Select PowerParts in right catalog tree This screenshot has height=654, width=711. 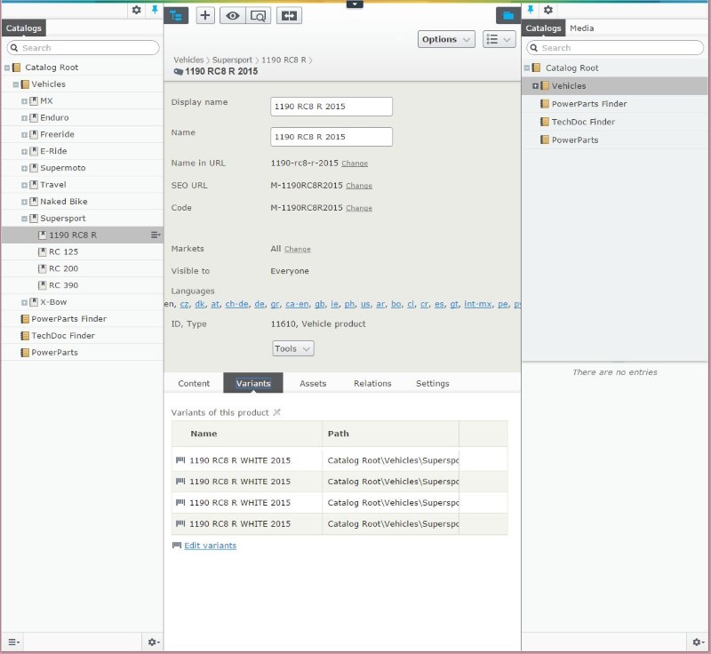[x=575, y=140]
